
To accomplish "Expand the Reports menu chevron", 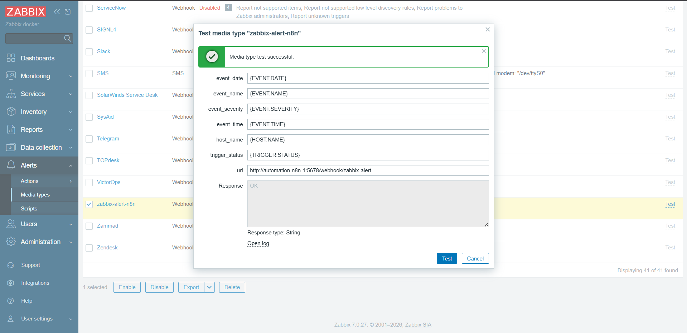I will pos(71,130).
